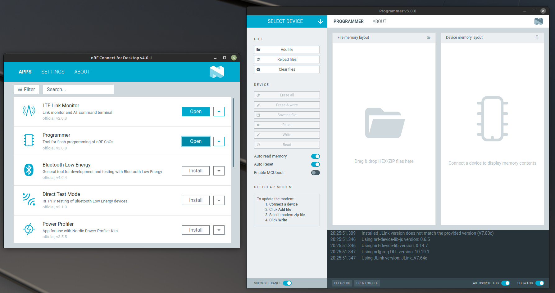Click the Power Profiler lightning icon
This screenshot has height=293, width=555.
pyautogui.click(x=29, y=229)
